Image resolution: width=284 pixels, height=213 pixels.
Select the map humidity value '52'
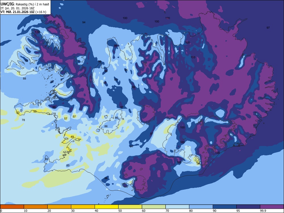[x=18, y=113]
